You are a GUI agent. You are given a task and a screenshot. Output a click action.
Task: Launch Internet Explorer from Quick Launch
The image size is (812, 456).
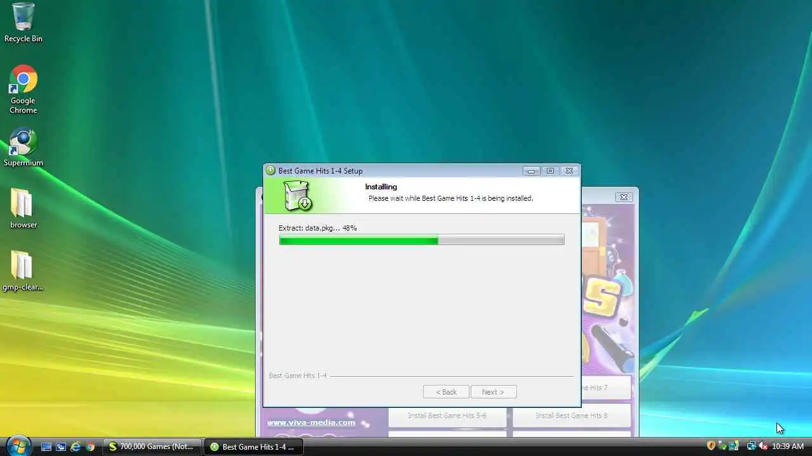point(75,446)
